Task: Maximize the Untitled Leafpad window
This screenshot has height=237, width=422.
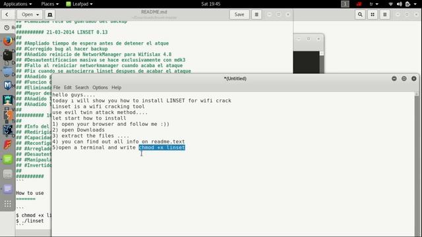Action: [404, 78]
